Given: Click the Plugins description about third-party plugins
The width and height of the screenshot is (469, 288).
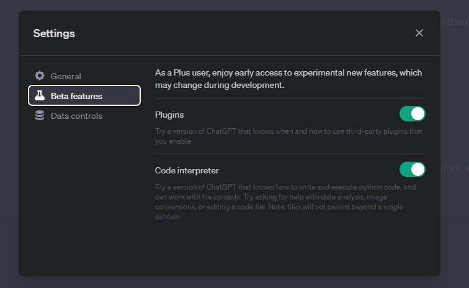Looking at the screenshot, I should (288, 136).
